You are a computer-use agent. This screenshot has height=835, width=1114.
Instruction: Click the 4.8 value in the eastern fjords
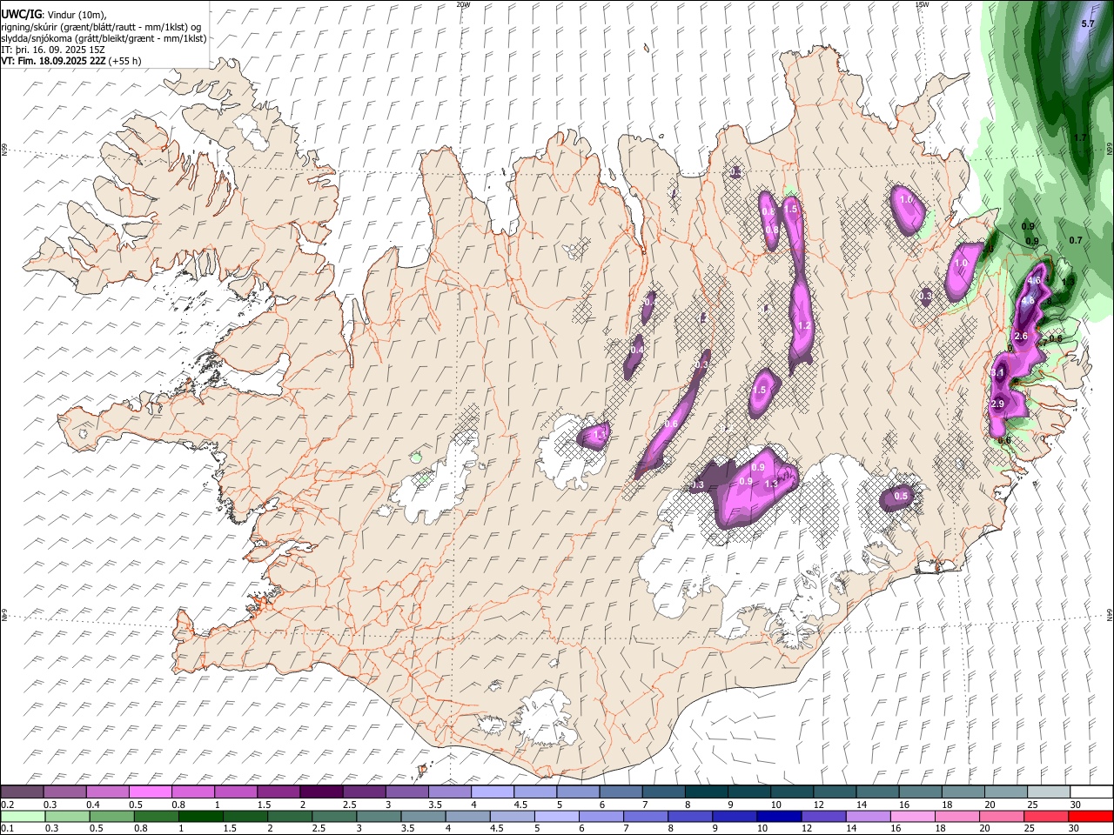coord(1027,301)
